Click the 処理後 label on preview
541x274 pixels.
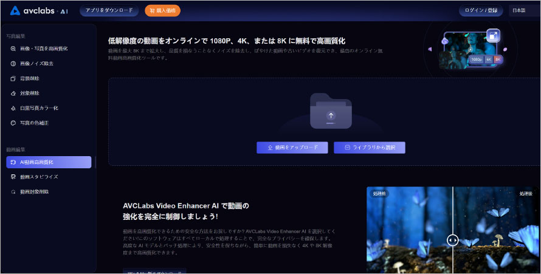[x=526, y=194]
